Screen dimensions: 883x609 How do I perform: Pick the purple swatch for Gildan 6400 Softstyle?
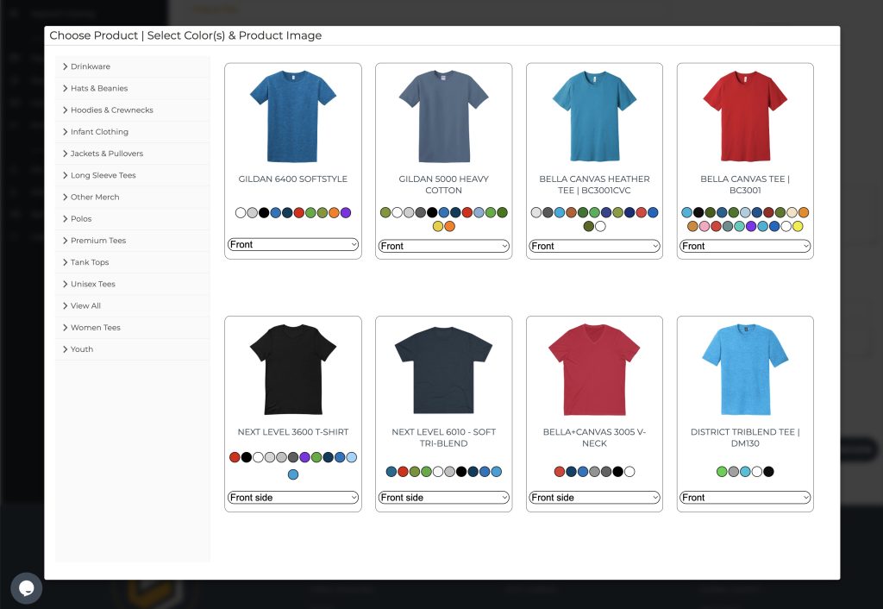coord(346,212)
